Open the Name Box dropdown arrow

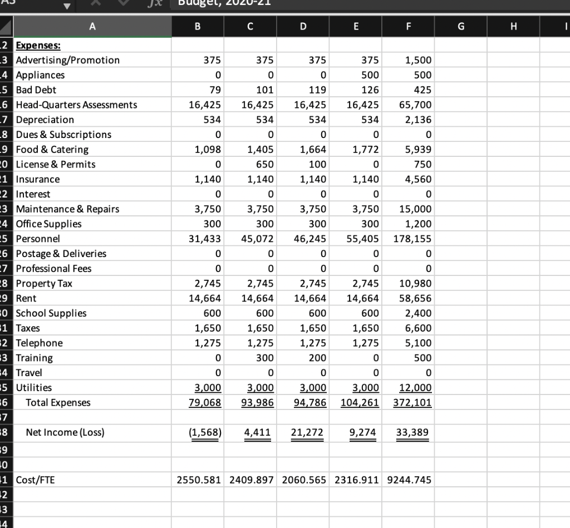[67, 6]
